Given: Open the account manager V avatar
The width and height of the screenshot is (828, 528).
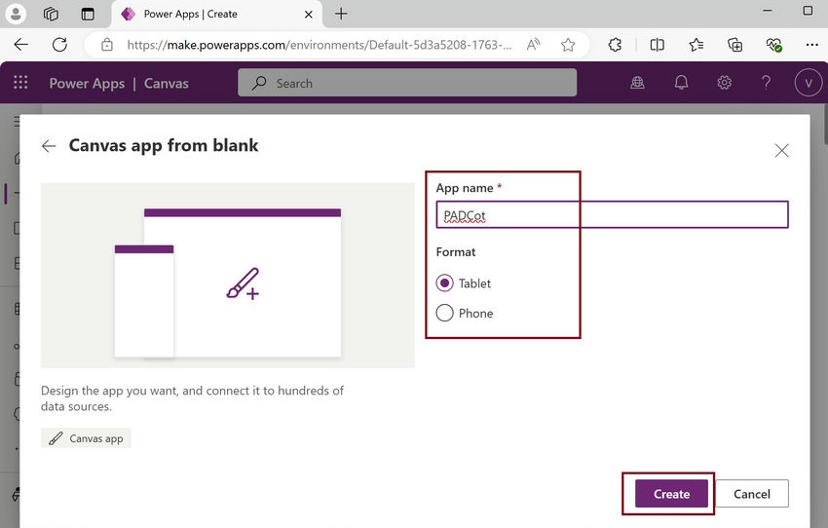Looking at the screenshot, I should [808, 83].
